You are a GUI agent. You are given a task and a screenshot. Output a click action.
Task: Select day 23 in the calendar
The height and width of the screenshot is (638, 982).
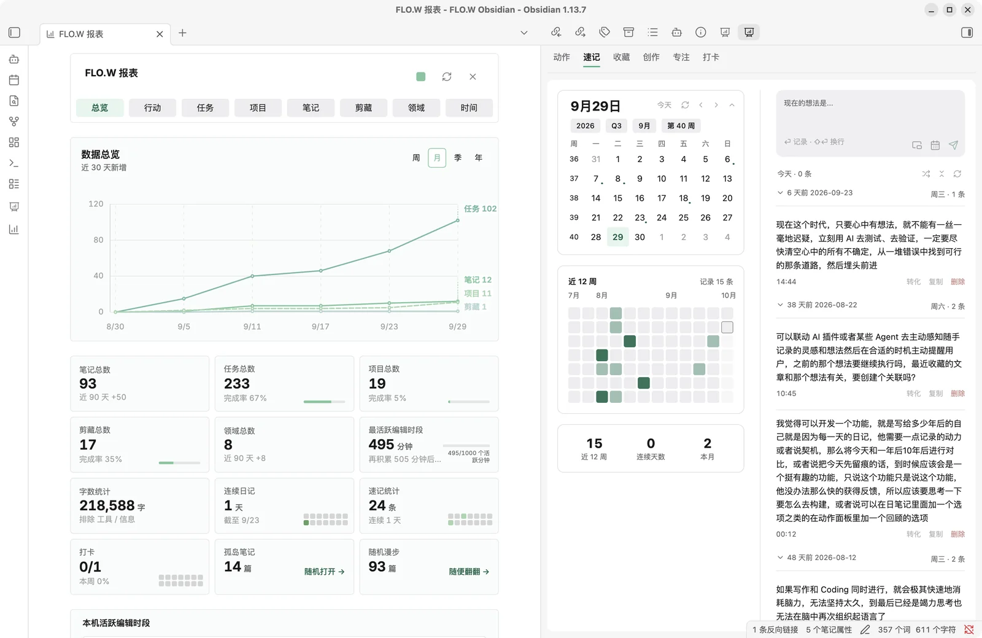640,217
